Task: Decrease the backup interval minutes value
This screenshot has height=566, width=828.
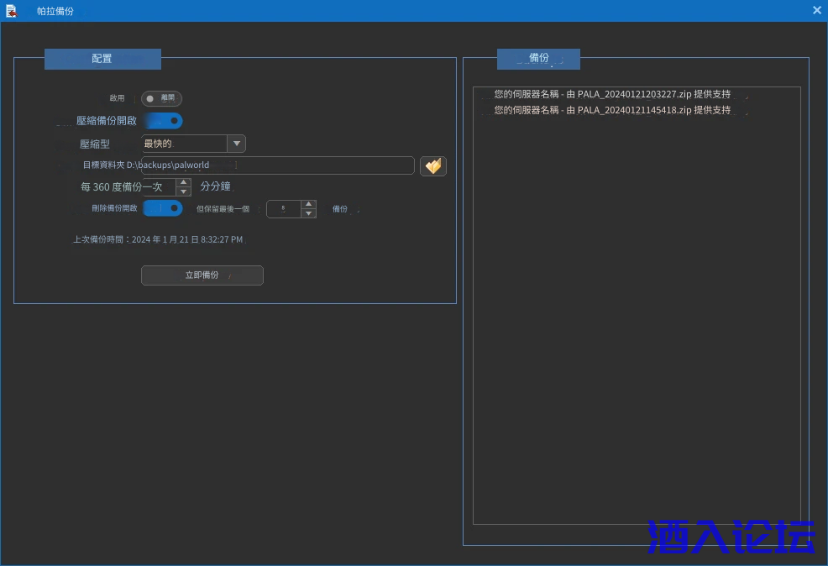Action: point(183,191)
